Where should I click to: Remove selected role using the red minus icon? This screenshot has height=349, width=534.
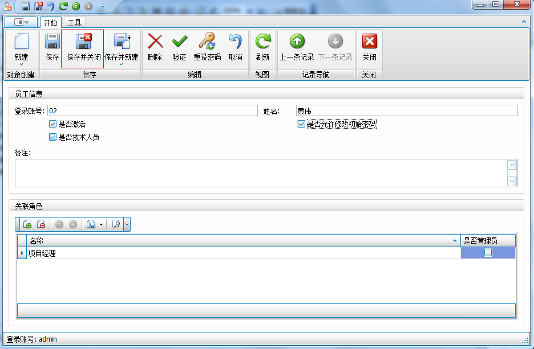pos(41,224)
